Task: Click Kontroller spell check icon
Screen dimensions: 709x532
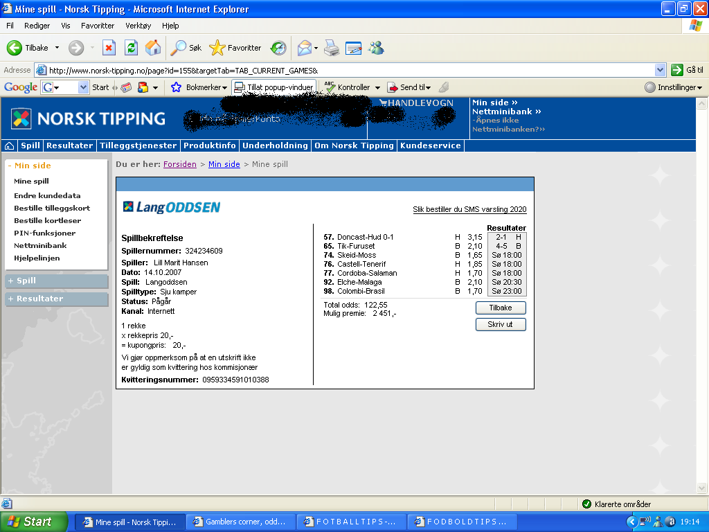Action: (x=330, y=87)
